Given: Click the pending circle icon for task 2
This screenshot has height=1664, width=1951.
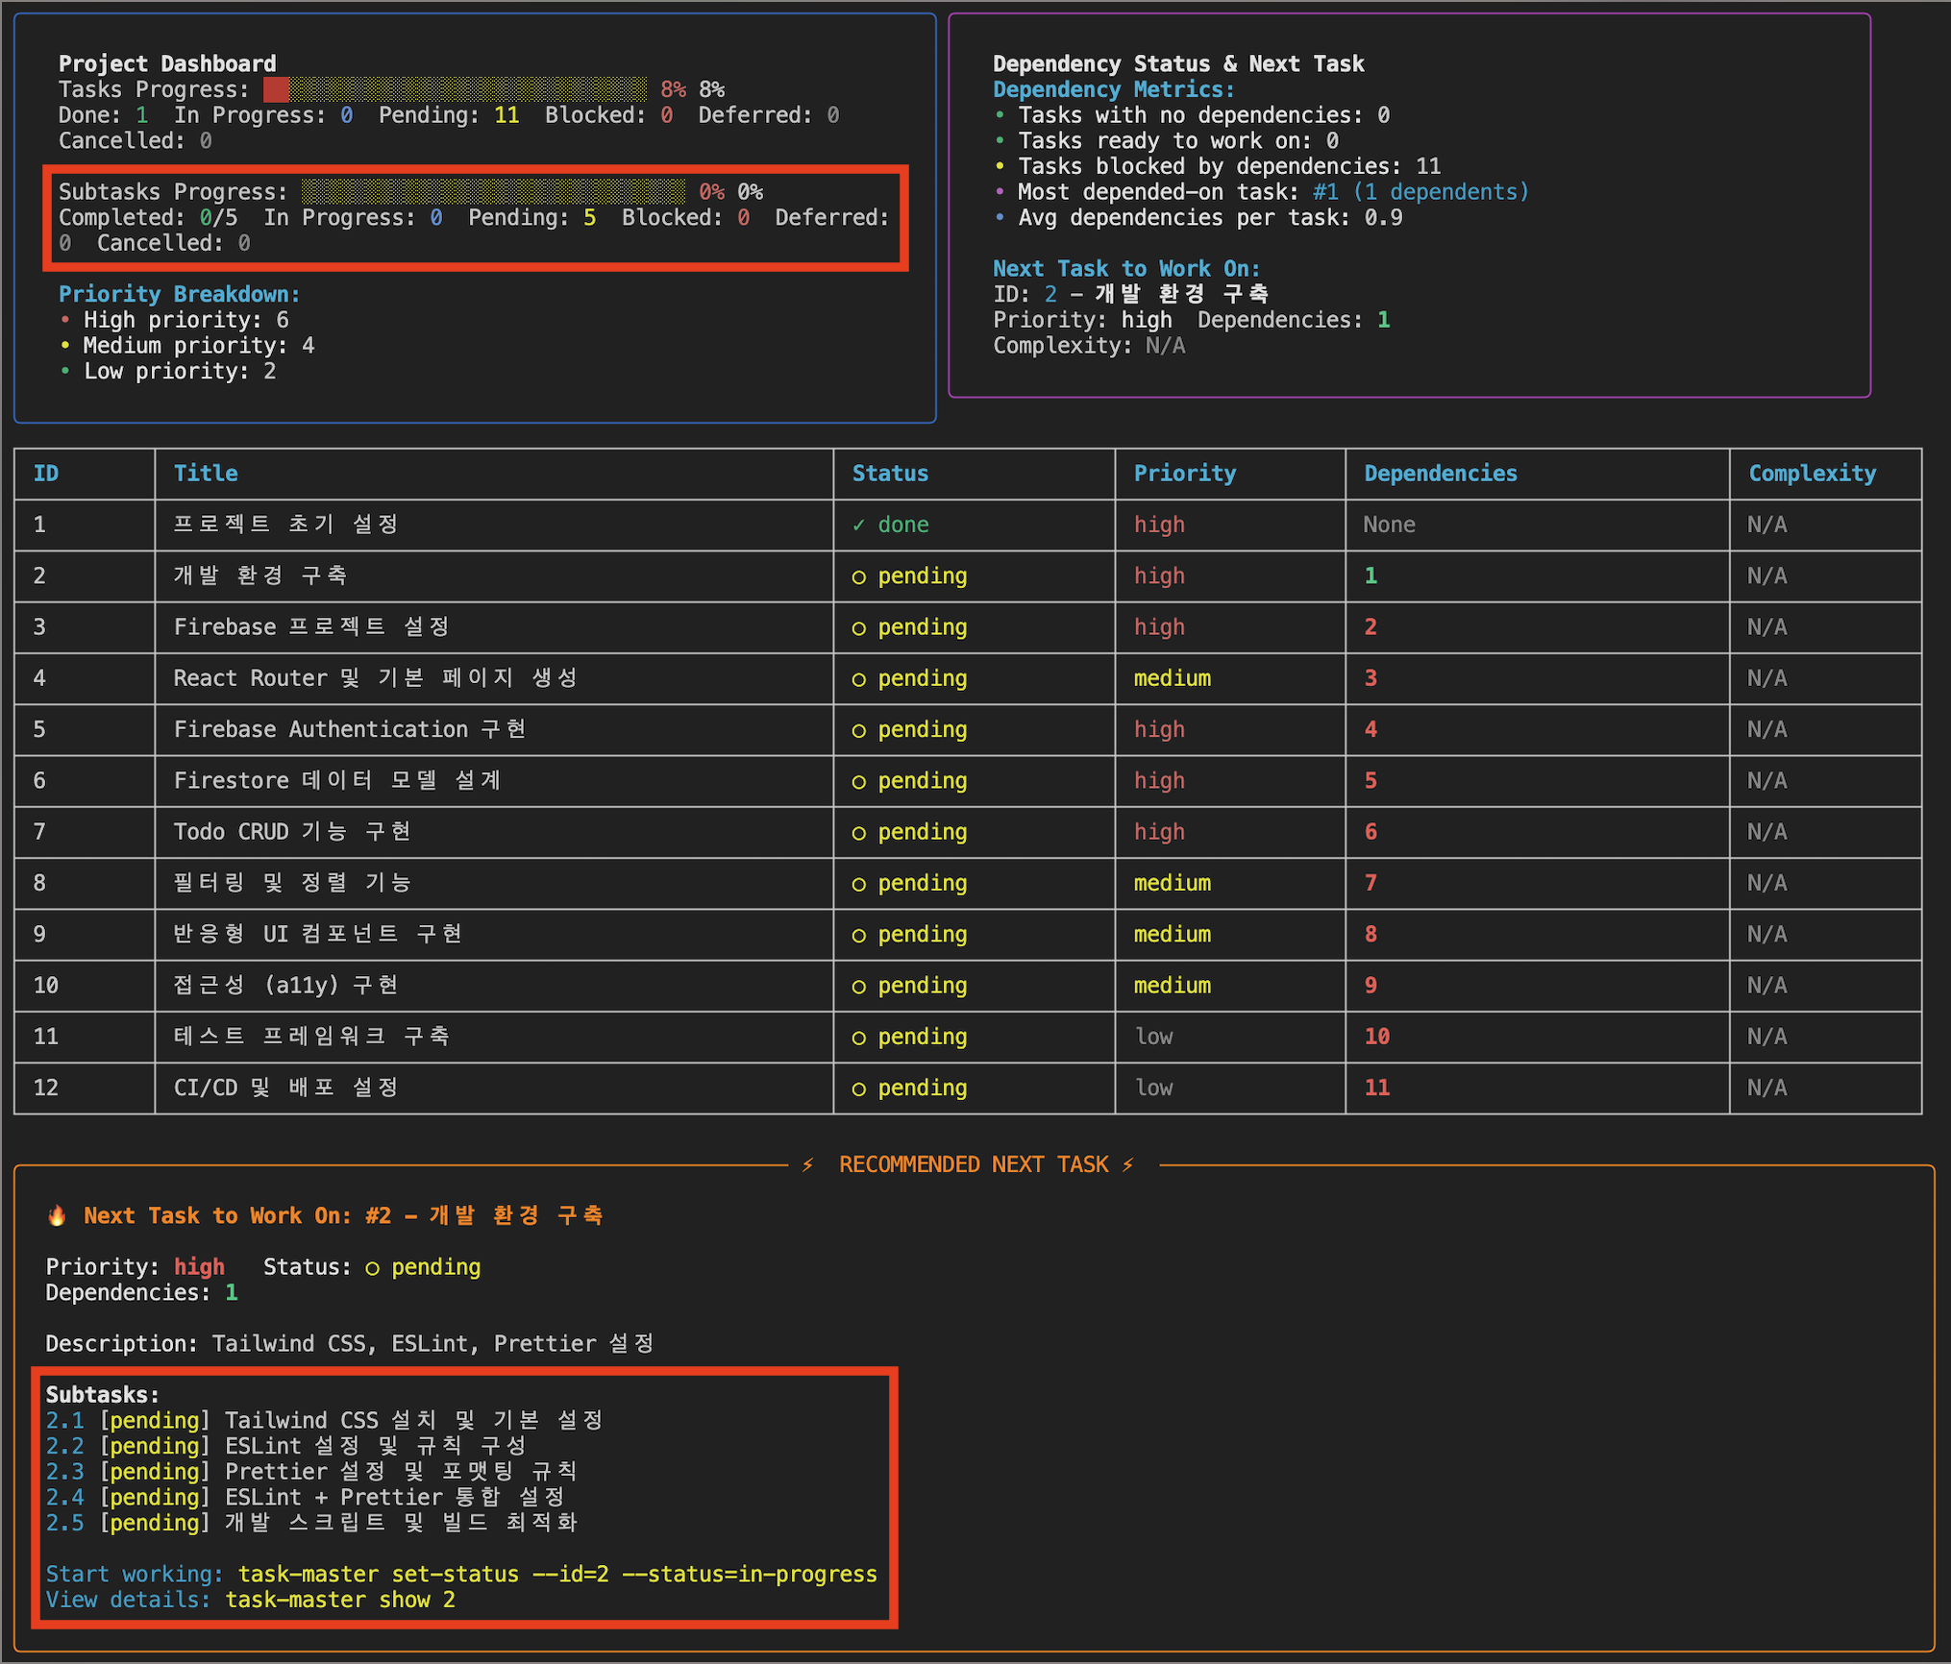Looking at the screenshot, I should point(858,577).
